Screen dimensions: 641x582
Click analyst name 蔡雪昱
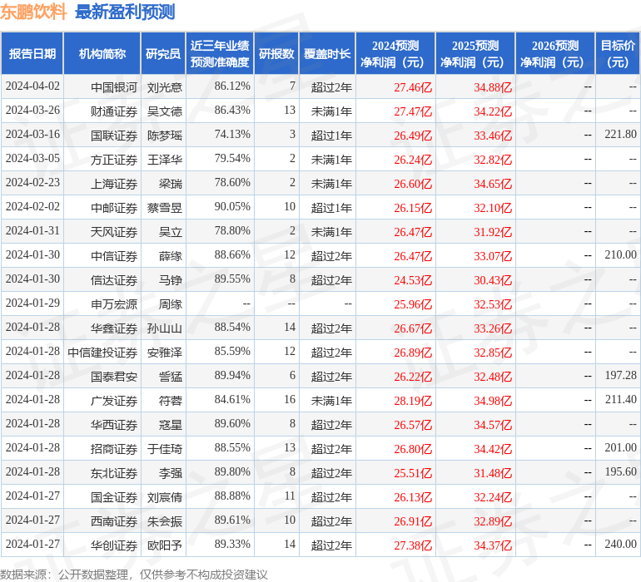(x=165, y=208)
